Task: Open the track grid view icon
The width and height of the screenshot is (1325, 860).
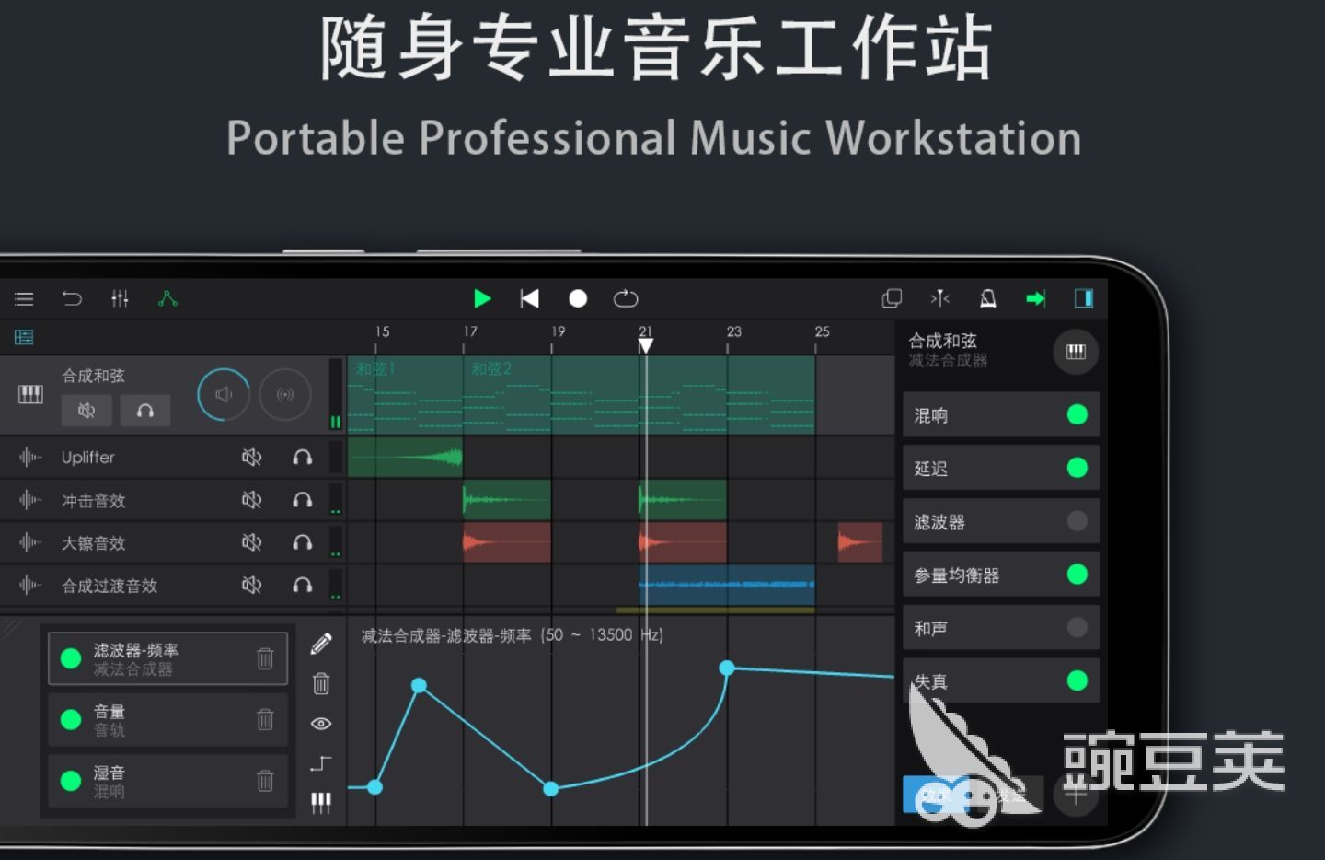Action: [23, 337]
